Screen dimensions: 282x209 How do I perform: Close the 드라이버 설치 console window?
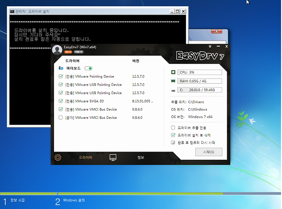pyautogui.click(x=183, y=11)
